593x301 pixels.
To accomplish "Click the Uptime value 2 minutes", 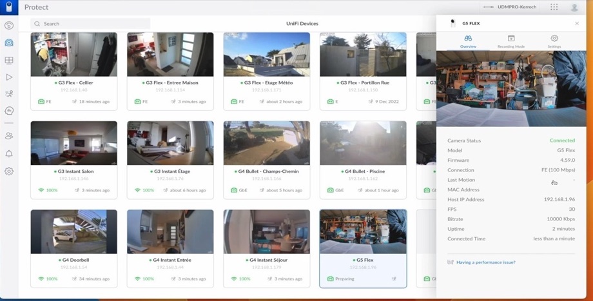I will 563,229.
